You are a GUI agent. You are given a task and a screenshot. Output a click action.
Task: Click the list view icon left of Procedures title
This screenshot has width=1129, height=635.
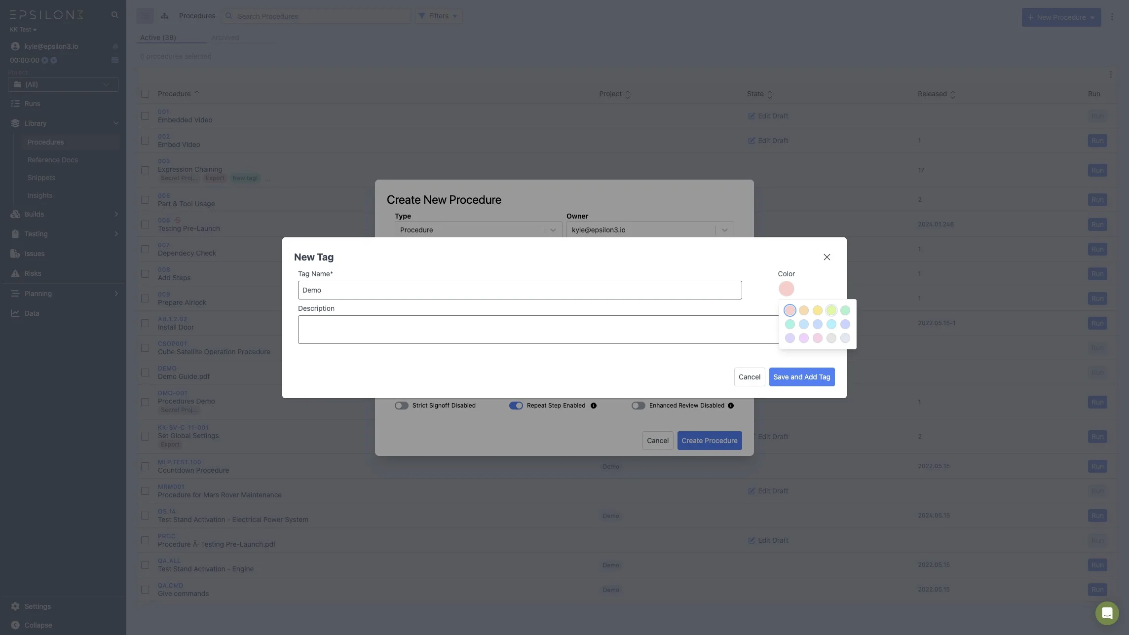point(145,16)
